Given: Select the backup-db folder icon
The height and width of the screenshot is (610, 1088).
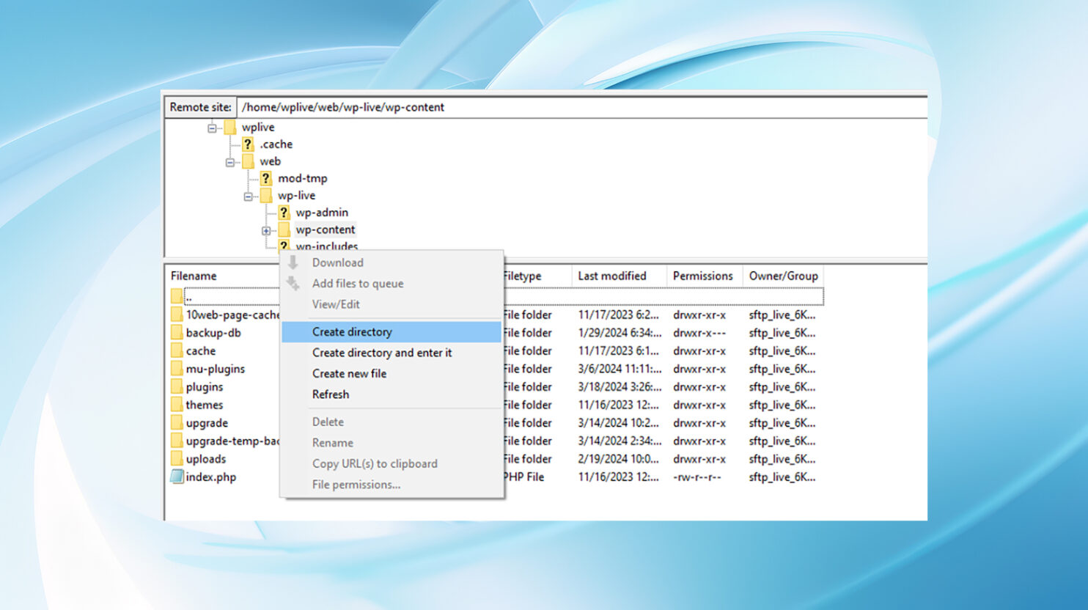Looking at the screenshot, I should 177,333.
